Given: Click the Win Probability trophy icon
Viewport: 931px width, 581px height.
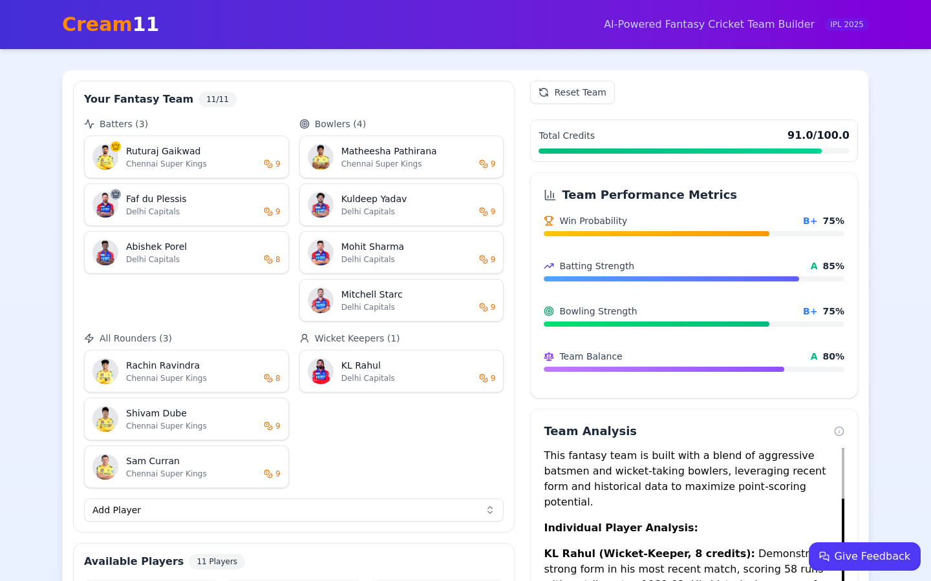Looking at the screenshot, I should pos(549,221).
